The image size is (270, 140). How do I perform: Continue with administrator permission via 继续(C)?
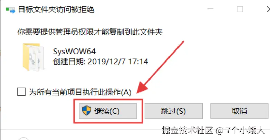pyautogui.click(x=108, y=111)
